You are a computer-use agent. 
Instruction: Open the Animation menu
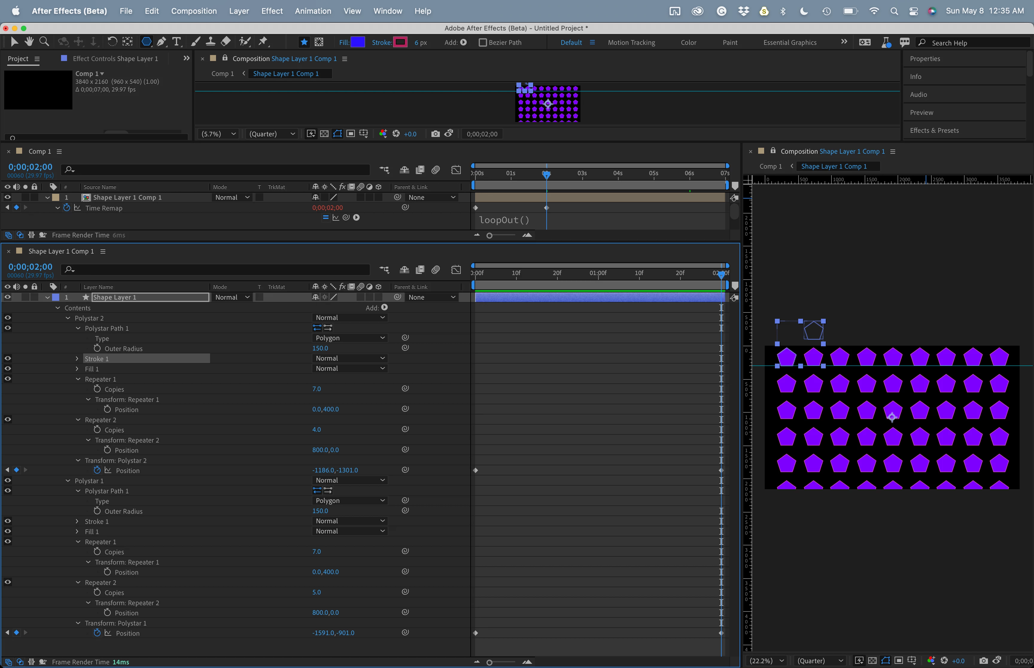(312, 11)
